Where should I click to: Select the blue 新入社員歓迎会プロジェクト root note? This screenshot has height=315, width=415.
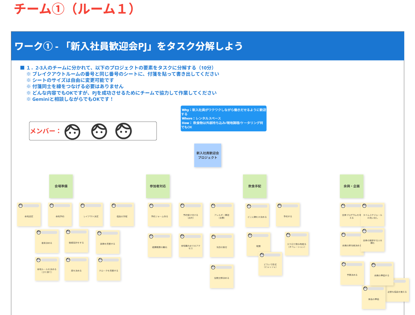(208, 155)
